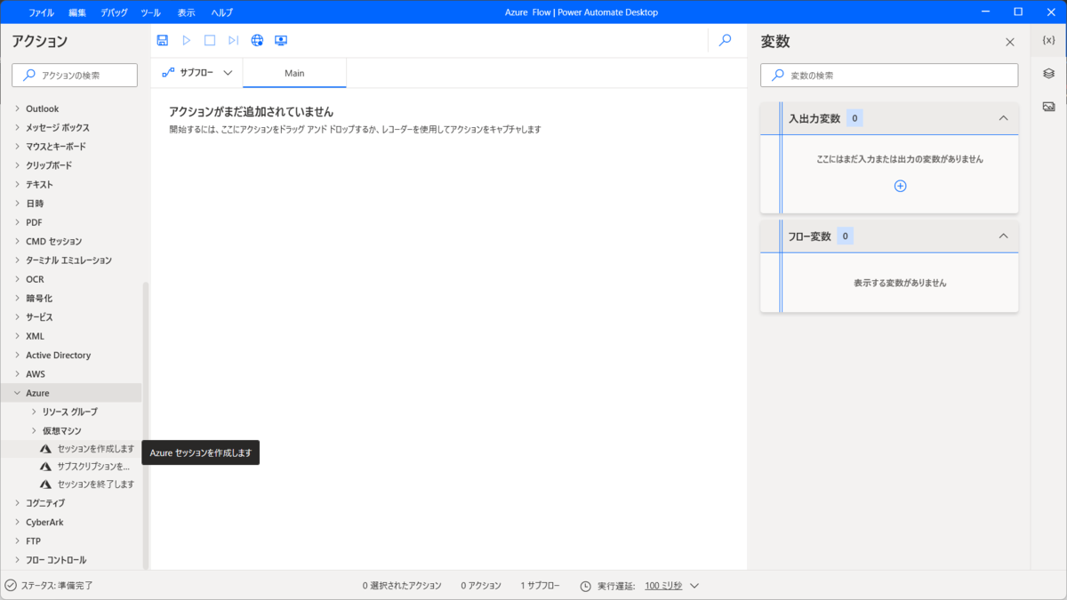Expand the メッセージ ボックス group

pyautogui.click(x=17, y=128)
